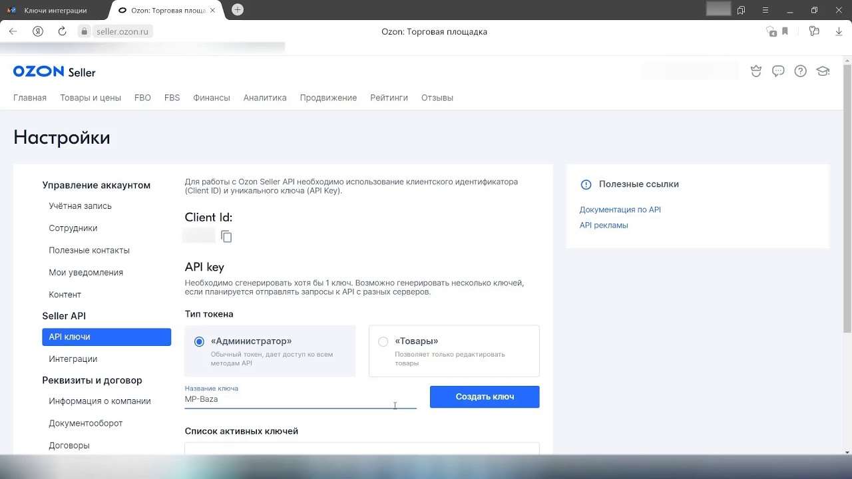Reload the page with refresh icon
This screenshot has height=479, width=852.
pyautogui.click(x=62, y=31)
